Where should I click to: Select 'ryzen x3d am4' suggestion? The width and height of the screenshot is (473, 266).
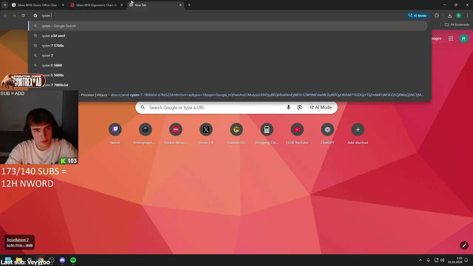pyautogui.click(x=228, y=36)
